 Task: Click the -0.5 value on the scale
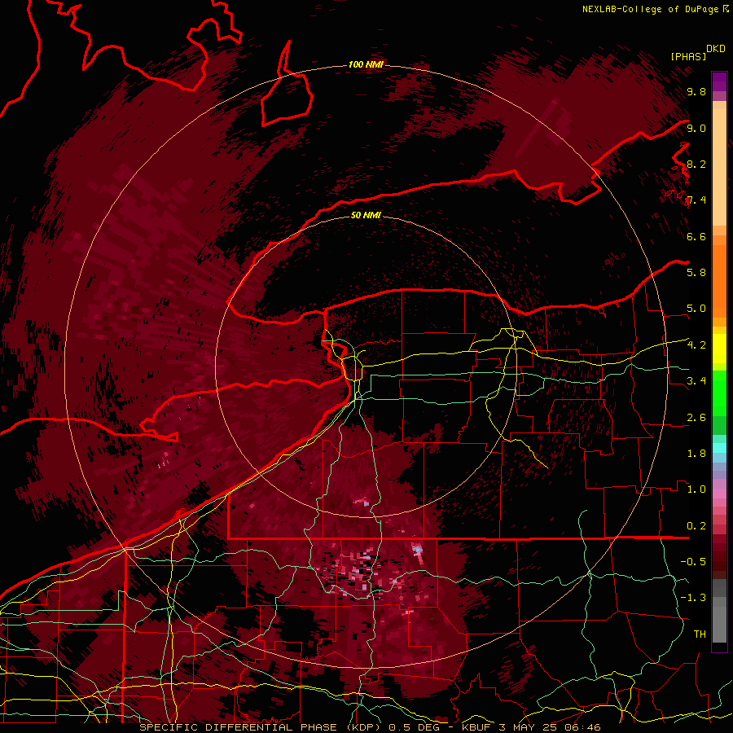(x=693, y=562)
